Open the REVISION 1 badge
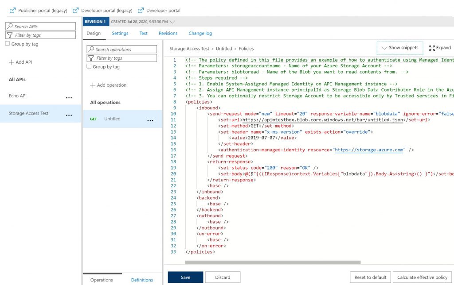This screenshot has height=285, width=454. point(96,22)
